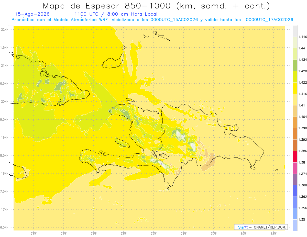Click the legend value '1.392'

[303, 140]
